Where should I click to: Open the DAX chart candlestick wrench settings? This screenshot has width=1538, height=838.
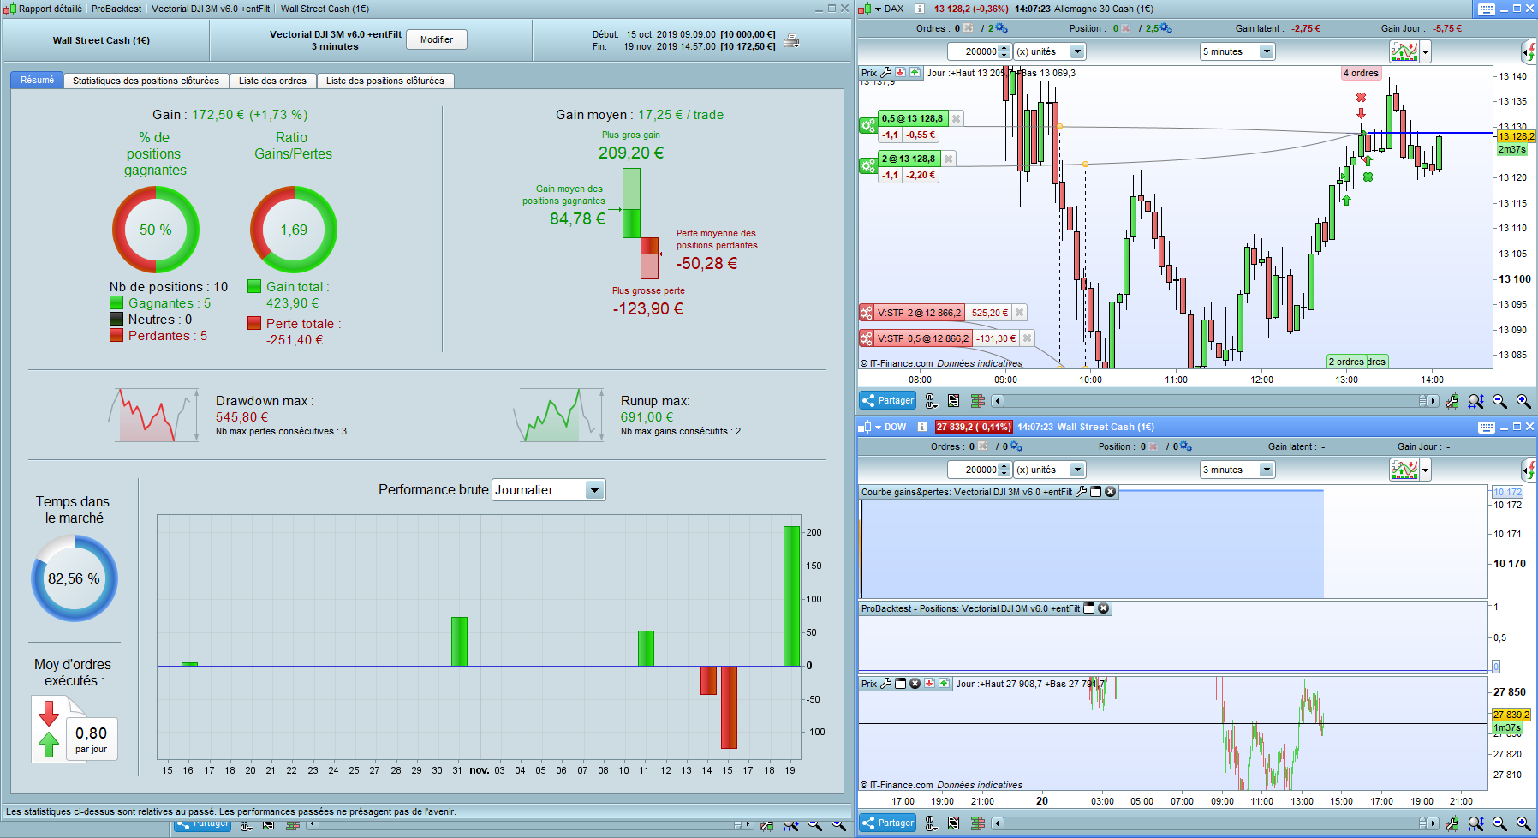tap(1452, 401)
